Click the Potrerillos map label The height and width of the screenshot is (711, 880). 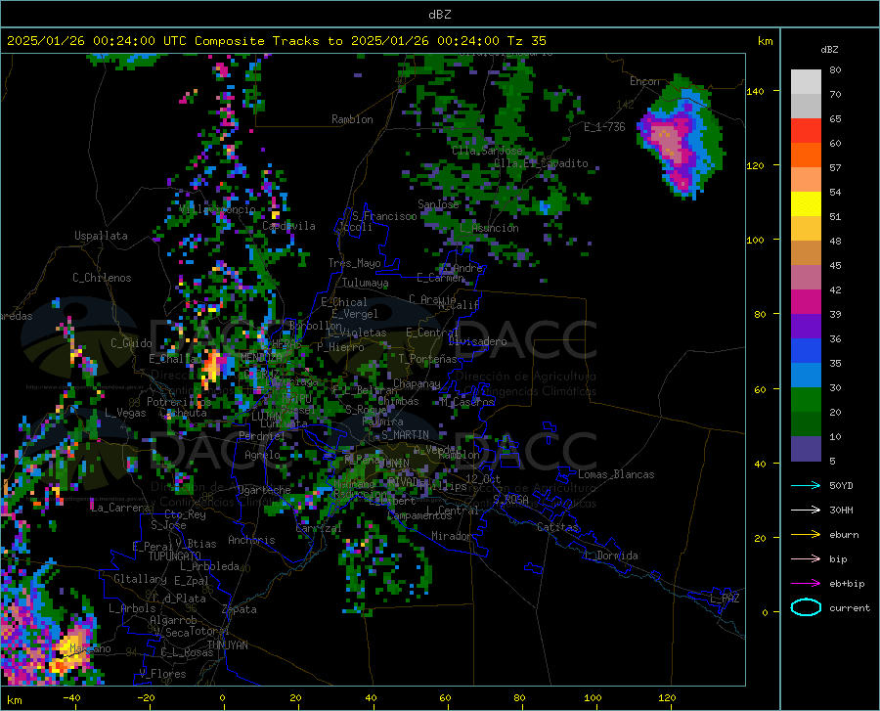pos(179,402)
